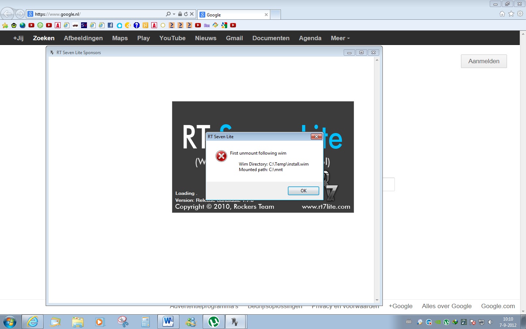Open the Facebook favorite in Favorites bar
The image size is (526, 329).
coord(110,25)
